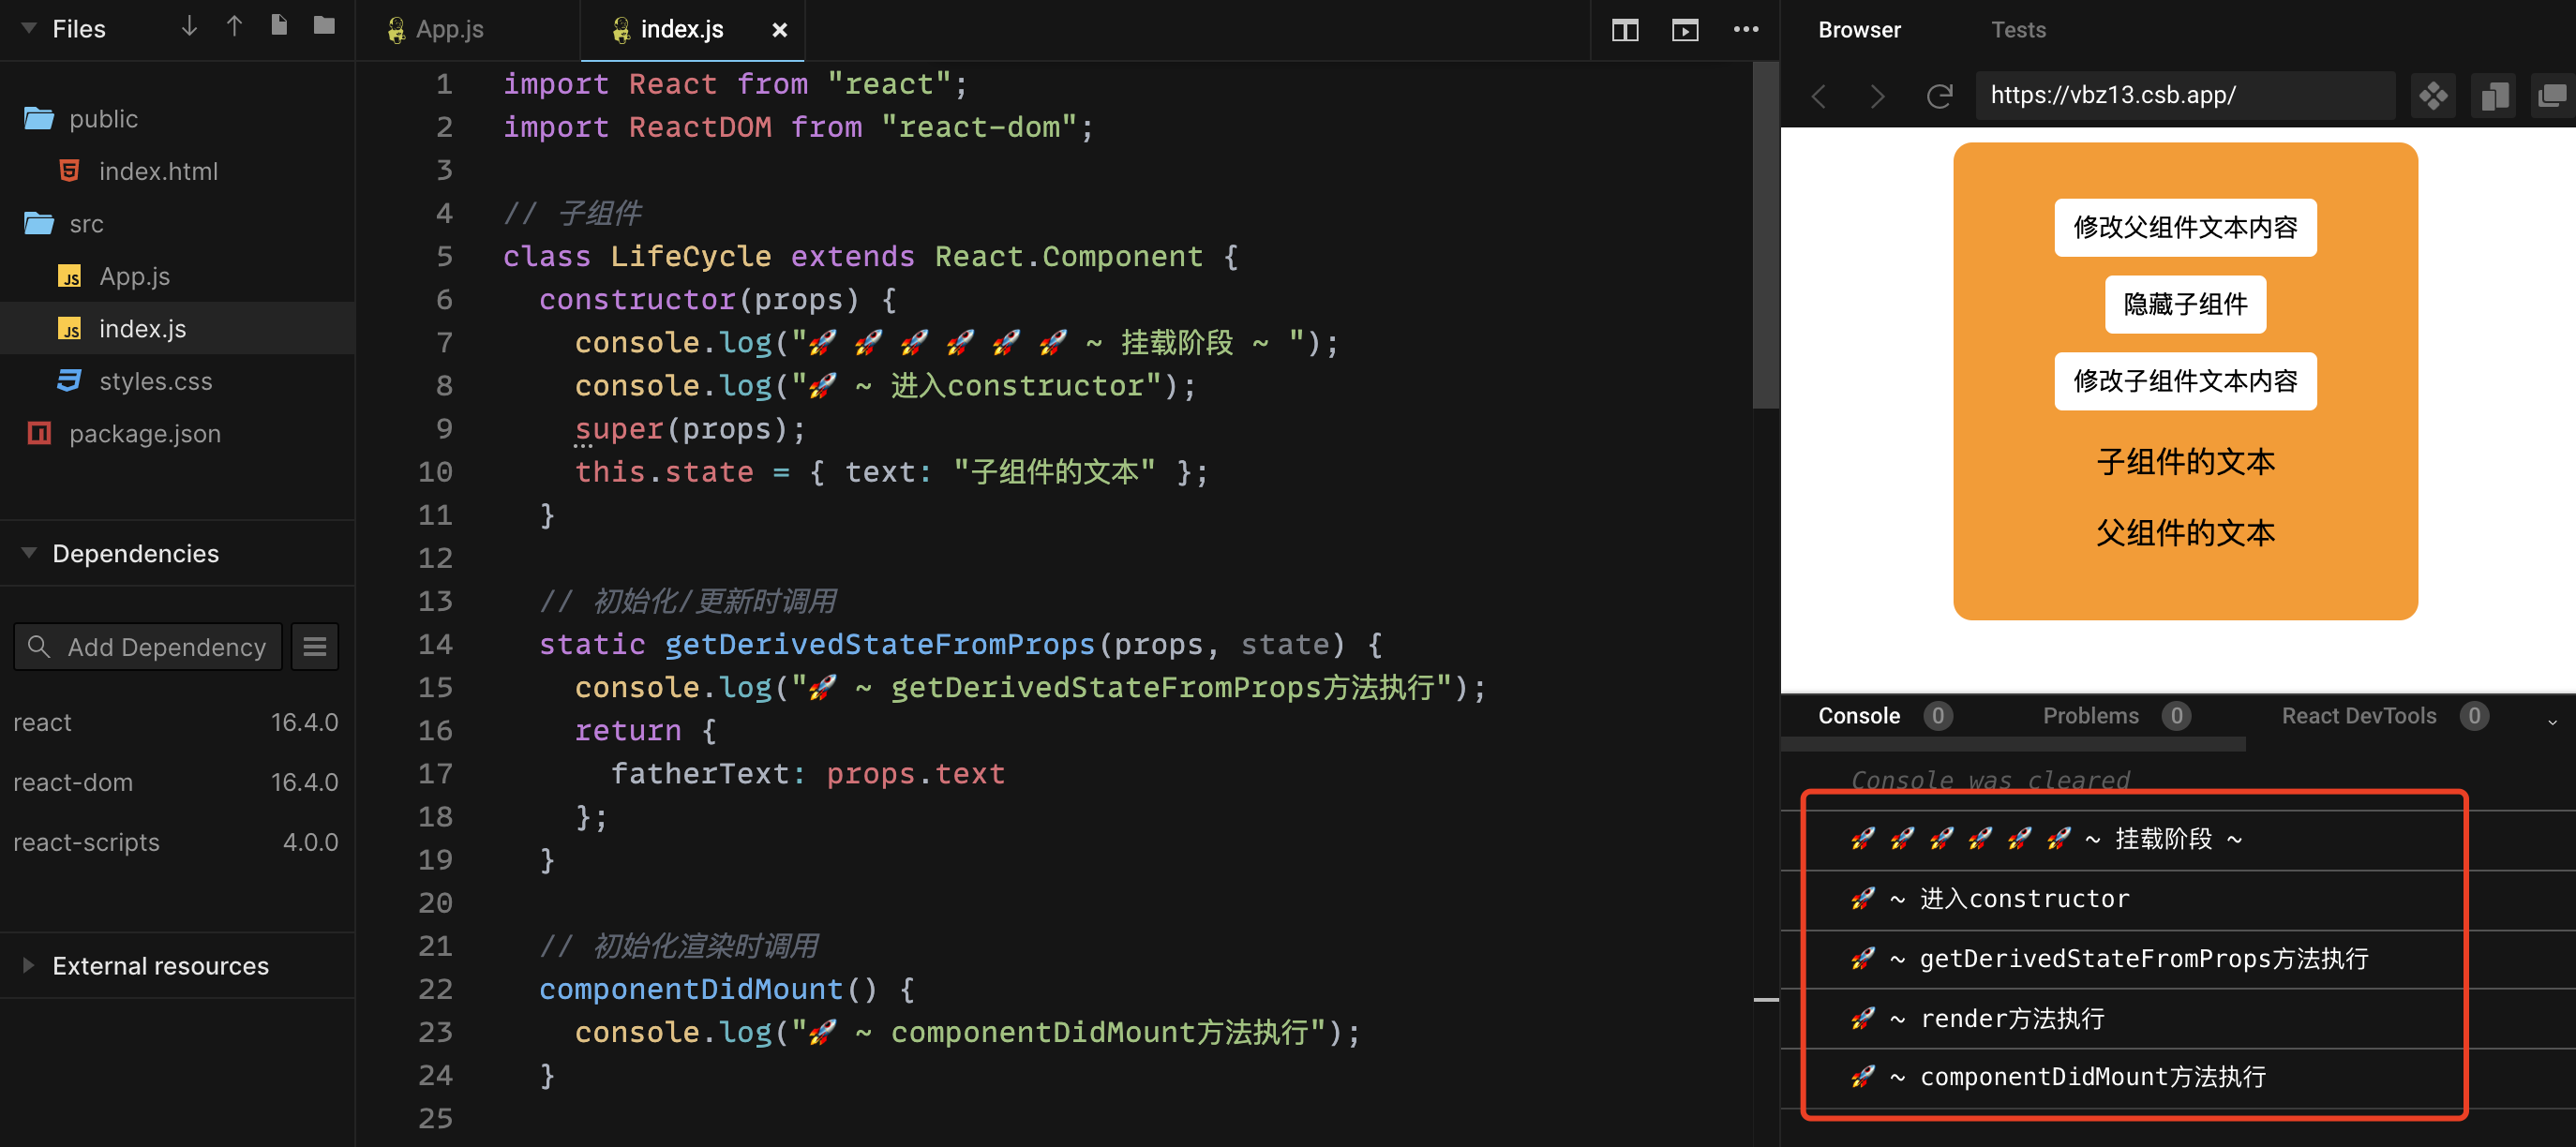Open the Problems tab
Image resolution: width=2576 pixels, height=1147 pixels.
2090,716
